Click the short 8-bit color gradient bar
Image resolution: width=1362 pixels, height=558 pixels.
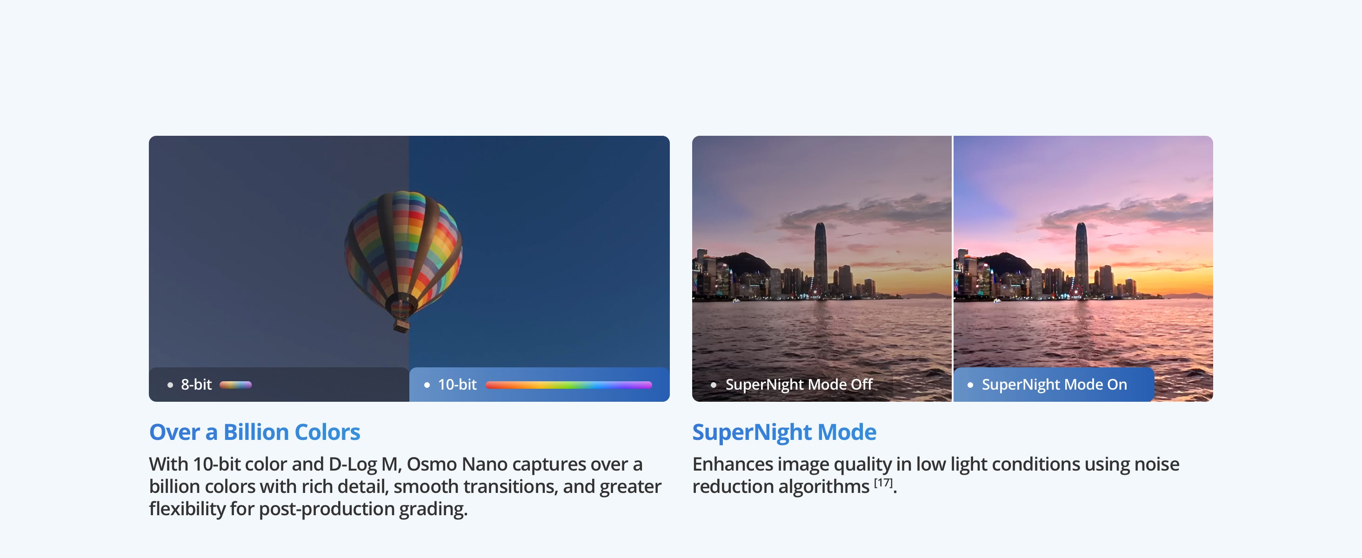point(236,385)
